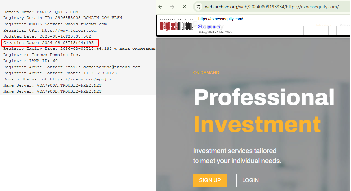
Task: Open site information icon in address bar
Action: pyautogui.click(x=198, y=7)
